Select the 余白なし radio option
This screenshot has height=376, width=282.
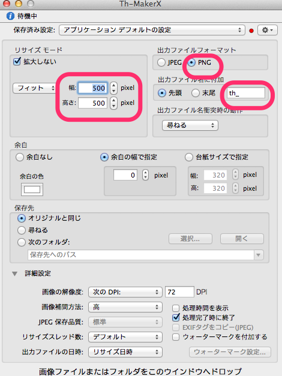tap(20, 157)
